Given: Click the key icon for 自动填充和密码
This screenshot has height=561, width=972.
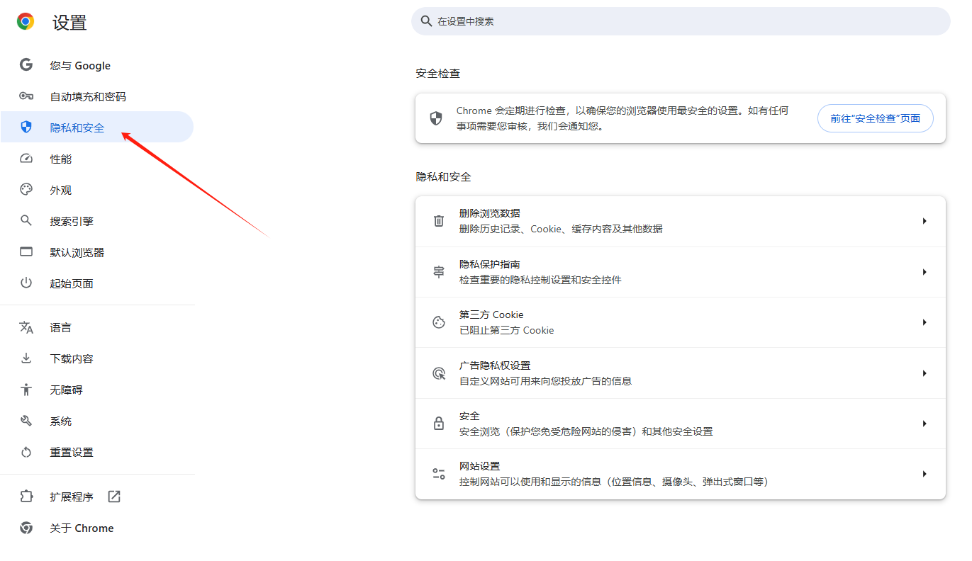Looking at the screenshot, I should [x=26, y=96].
